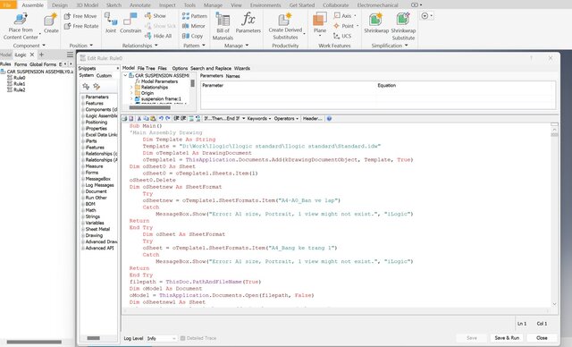Viewport: 572px width, 347px height.
Task: Select the Free Rotate tool
Action: click(81, 26)
